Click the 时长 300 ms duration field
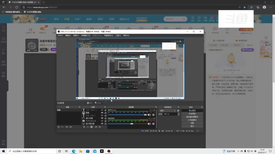The image size is (275, 154). (170, 114)
